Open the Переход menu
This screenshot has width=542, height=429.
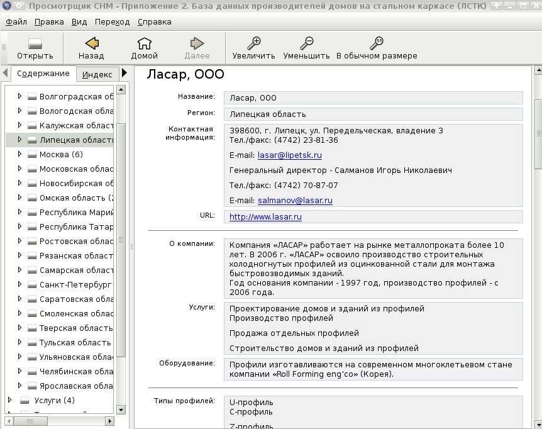(x=113, y=22)
